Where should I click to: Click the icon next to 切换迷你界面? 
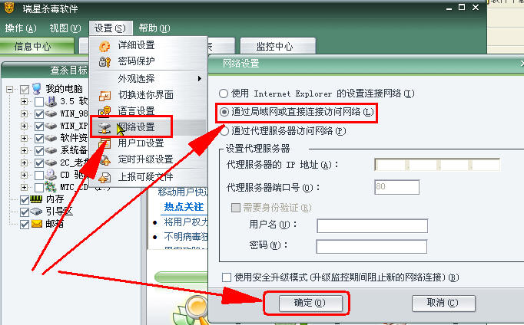tap(104, 96)
